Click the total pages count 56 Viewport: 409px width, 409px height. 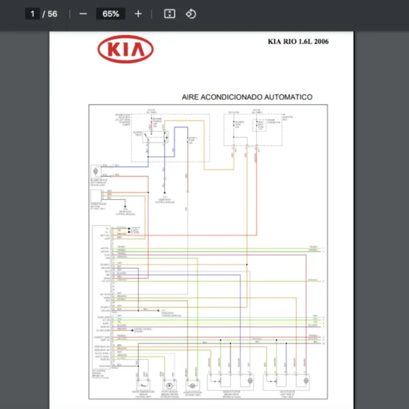click(52, 14)
